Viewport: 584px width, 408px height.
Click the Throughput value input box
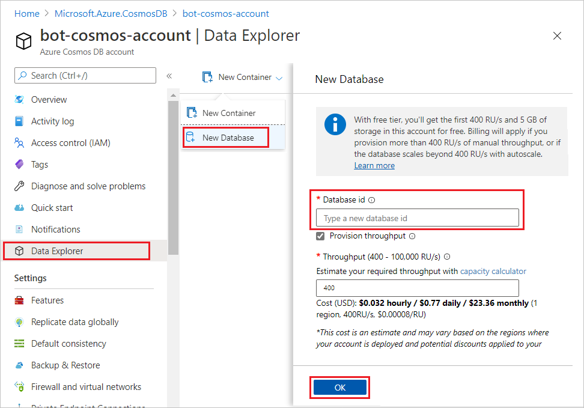[417, 288]
